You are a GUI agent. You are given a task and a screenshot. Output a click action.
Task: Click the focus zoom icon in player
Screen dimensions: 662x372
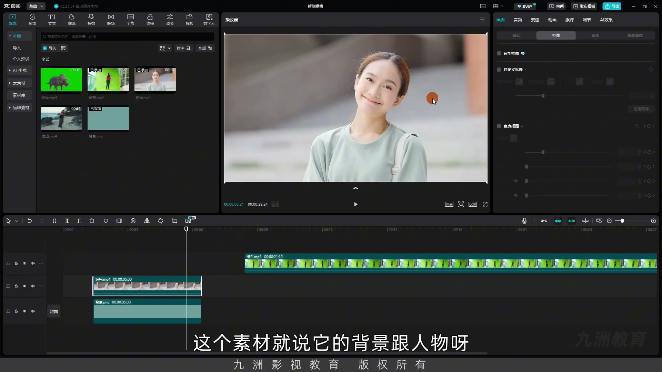click(x=461, y=204)
